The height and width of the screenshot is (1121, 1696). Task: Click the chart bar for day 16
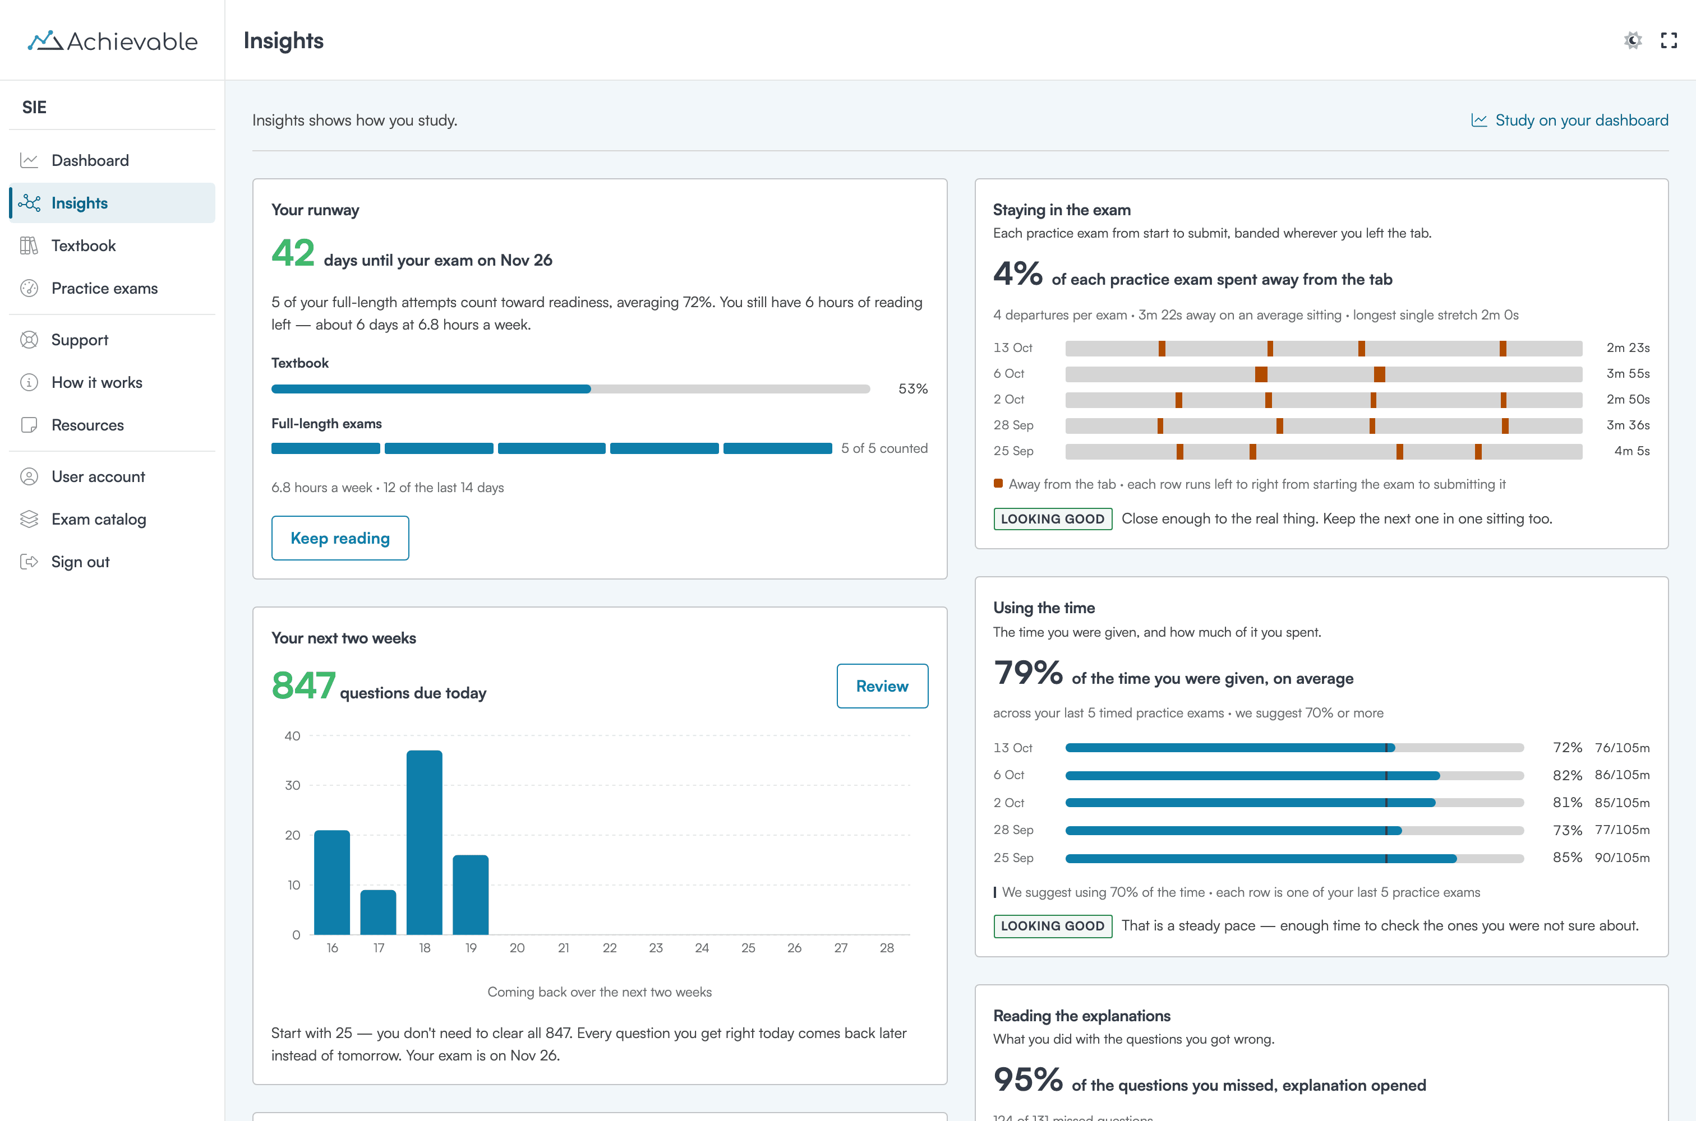click(x=332, y=882)
